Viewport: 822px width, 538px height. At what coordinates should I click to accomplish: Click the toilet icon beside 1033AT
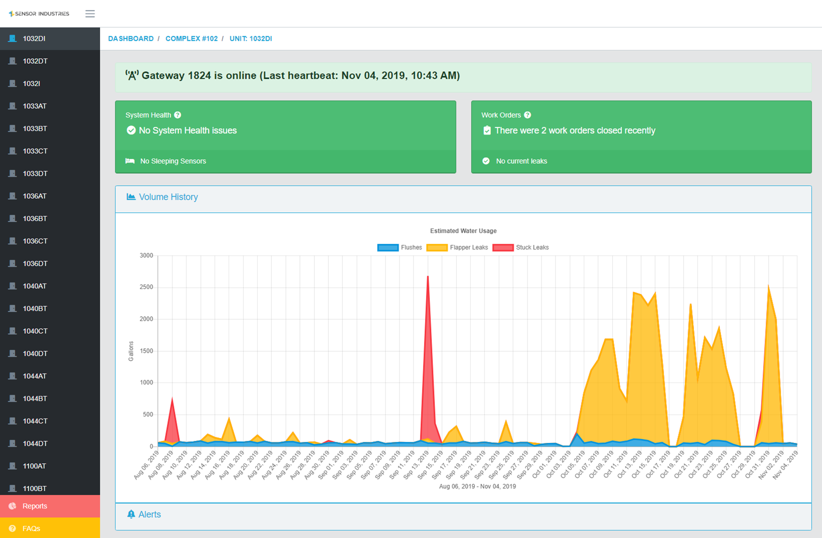click(12, 106)
